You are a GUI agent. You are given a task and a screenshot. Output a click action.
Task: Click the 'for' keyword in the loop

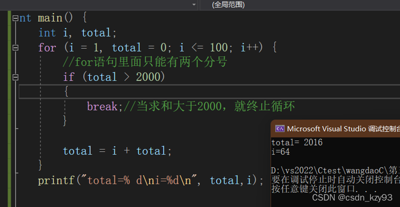tap(47, 47)
